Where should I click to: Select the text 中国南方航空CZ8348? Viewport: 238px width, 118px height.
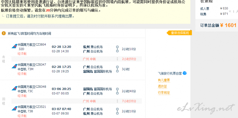pos(32,87)
